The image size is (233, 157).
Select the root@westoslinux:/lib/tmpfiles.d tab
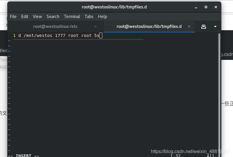point(149,26)
